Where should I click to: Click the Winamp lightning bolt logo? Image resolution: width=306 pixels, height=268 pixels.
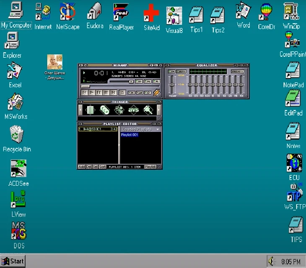click(156, 92)
